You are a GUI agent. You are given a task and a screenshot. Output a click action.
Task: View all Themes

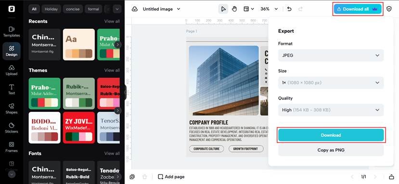tap(112, 70)
